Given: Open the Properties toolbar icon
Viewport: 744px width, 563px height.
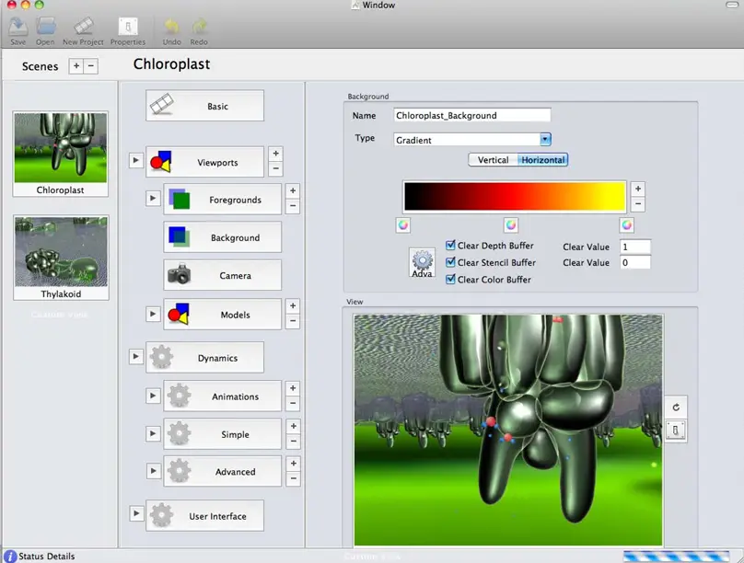Looking at the screenshot, I should pyautogui.click(x=128, y=28).
